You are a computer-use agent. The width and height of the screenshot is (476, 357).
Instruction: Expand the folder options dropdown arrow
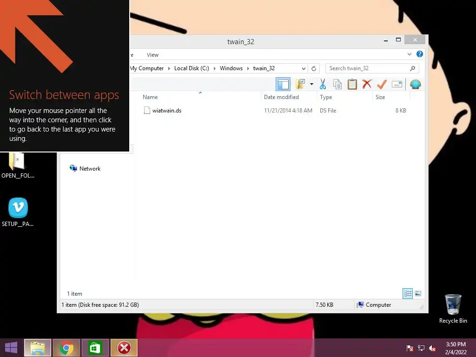311,84
